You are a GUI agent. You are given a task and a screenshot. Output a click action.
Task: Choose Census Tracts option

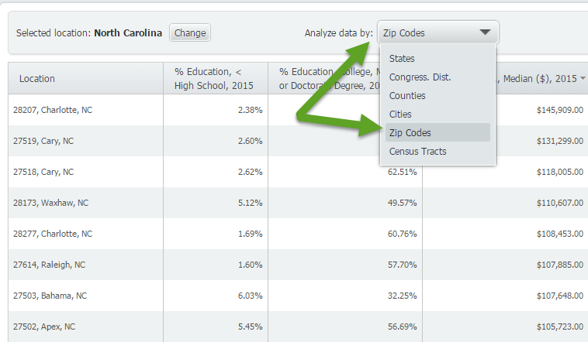click(x=417, y=151)
